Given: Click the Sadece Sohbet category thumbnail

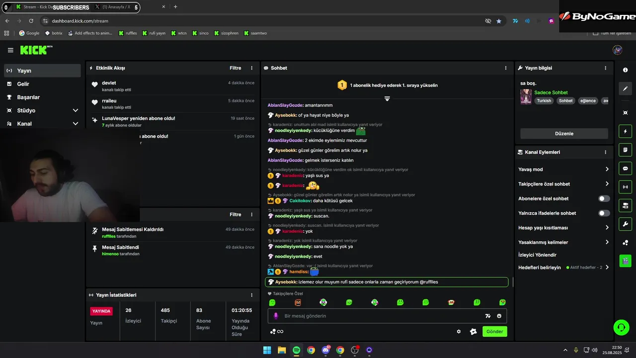Looking at the screenshot, I should (526, 96).
